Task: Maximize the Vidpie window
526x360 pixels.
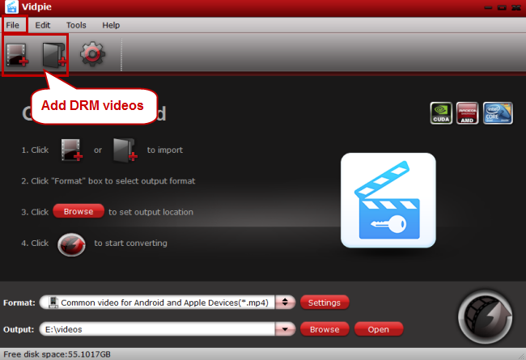Action: [x=502, y=7]
